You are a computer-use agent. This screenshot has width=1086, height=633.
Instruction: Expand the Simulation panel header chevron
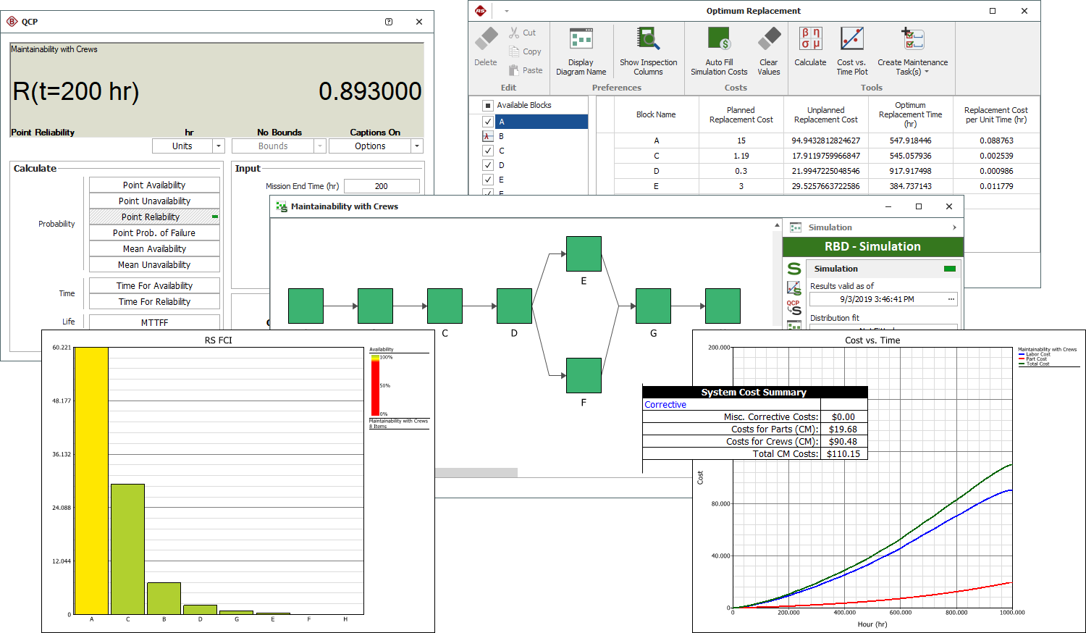(x=954, y=227)
